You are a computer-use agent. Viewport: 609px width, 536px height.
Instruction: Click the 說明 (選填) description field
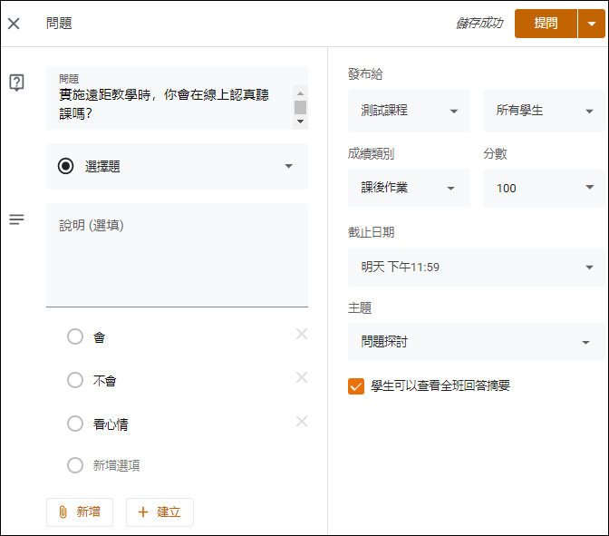pyautogui.click(x=177, y=255)
